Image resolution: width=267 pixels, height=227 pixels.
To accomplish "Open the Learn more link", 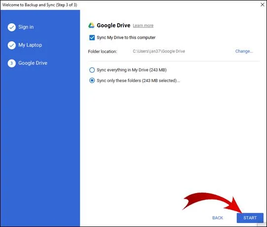I will (x=143, y=26).
